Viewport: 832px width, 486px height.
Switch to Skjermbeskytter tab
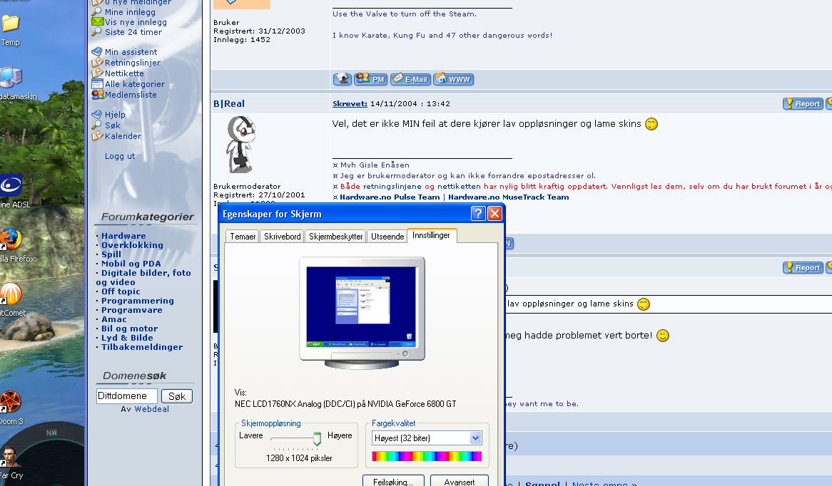(x=336, y=237)
